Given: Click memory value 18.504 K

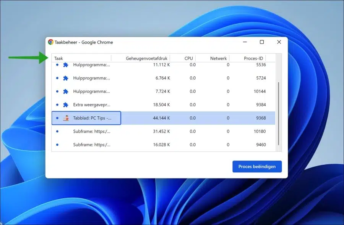Looking at the screenshot, I should [x=161, y=104].
